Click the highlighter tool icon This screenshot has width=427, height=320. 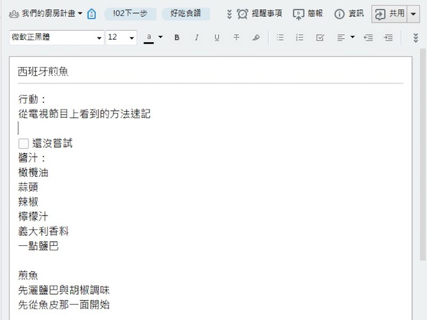point(256,37)
